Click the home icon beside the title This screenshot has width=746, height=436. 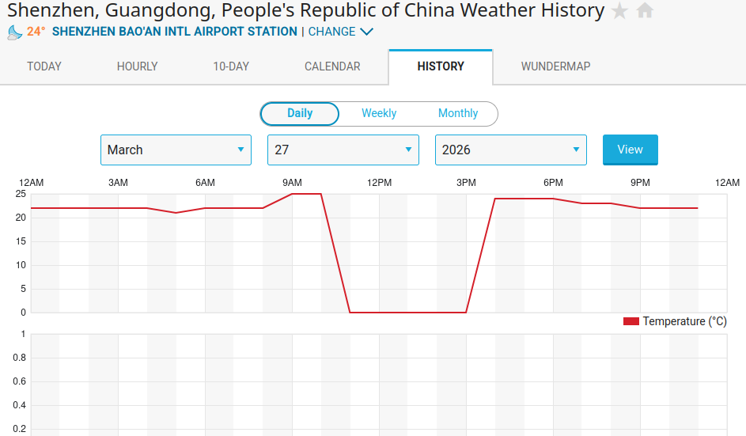point(645,11)
